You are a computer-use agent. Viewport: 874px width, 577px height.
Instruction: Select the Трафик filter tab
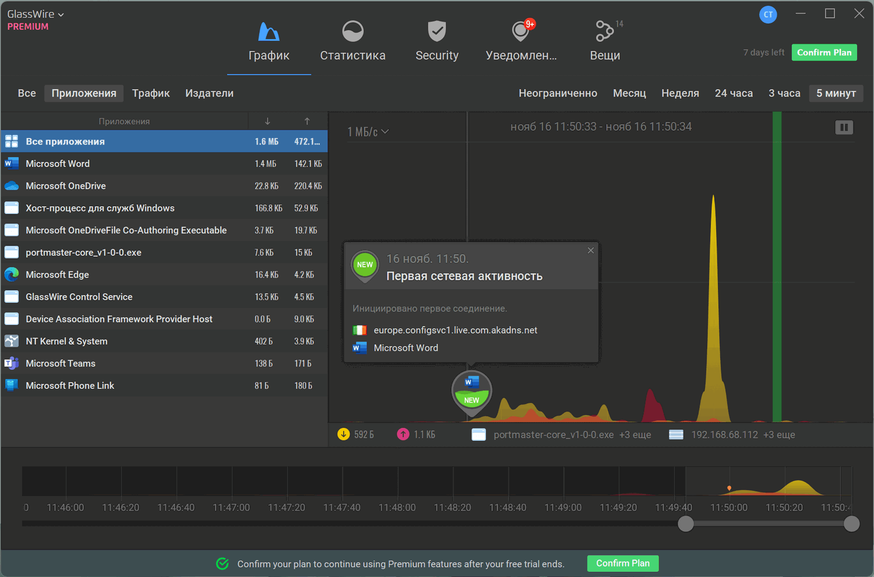(151, 93)
